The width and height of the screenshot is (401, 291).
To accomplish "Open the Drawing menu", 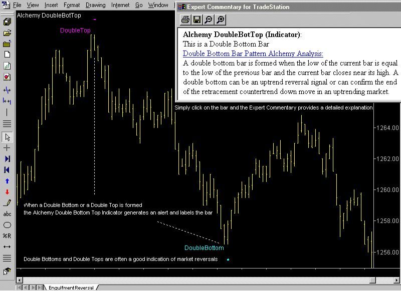I will pos(95,5).
